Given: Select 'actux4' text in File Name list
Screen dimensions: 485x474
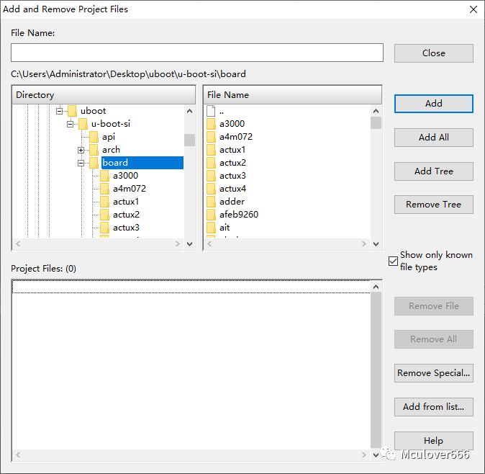Looking at the screenshot, I should click(232, 189).
